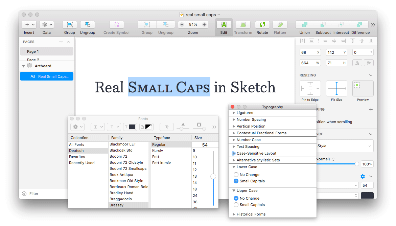Select Upper Case Small Capitals option
Screen dimensions: 396x226
click(236, 205)
